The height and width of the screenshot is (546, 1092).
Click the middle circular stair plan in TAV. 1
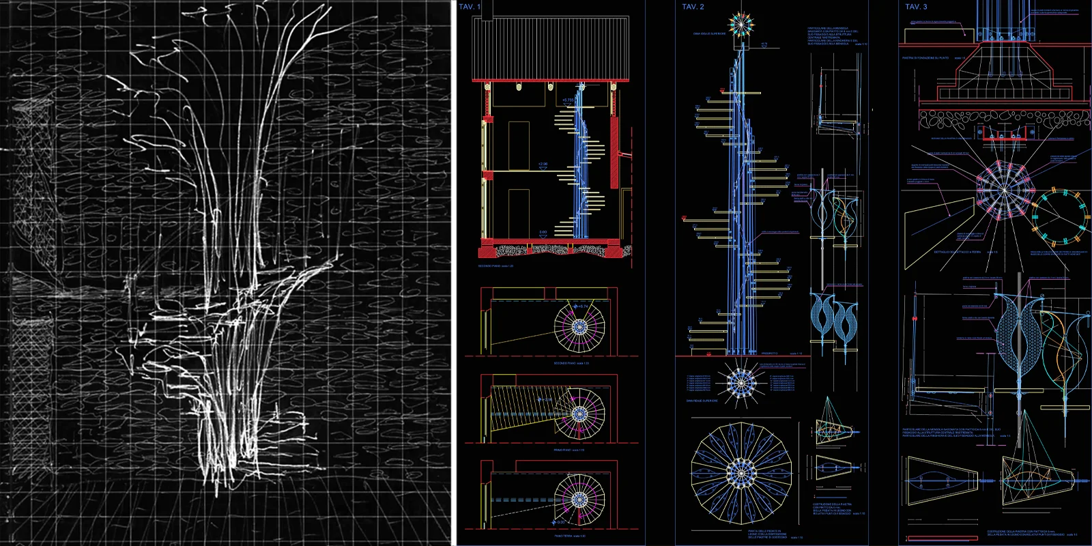point(579,414)
